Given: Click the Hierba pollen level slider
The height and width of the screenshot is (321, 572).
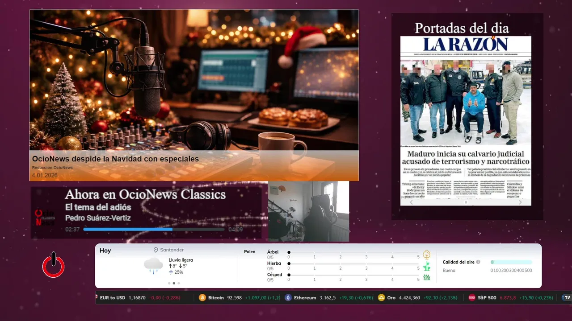Looking at the screenshot, I should (353, 264).
